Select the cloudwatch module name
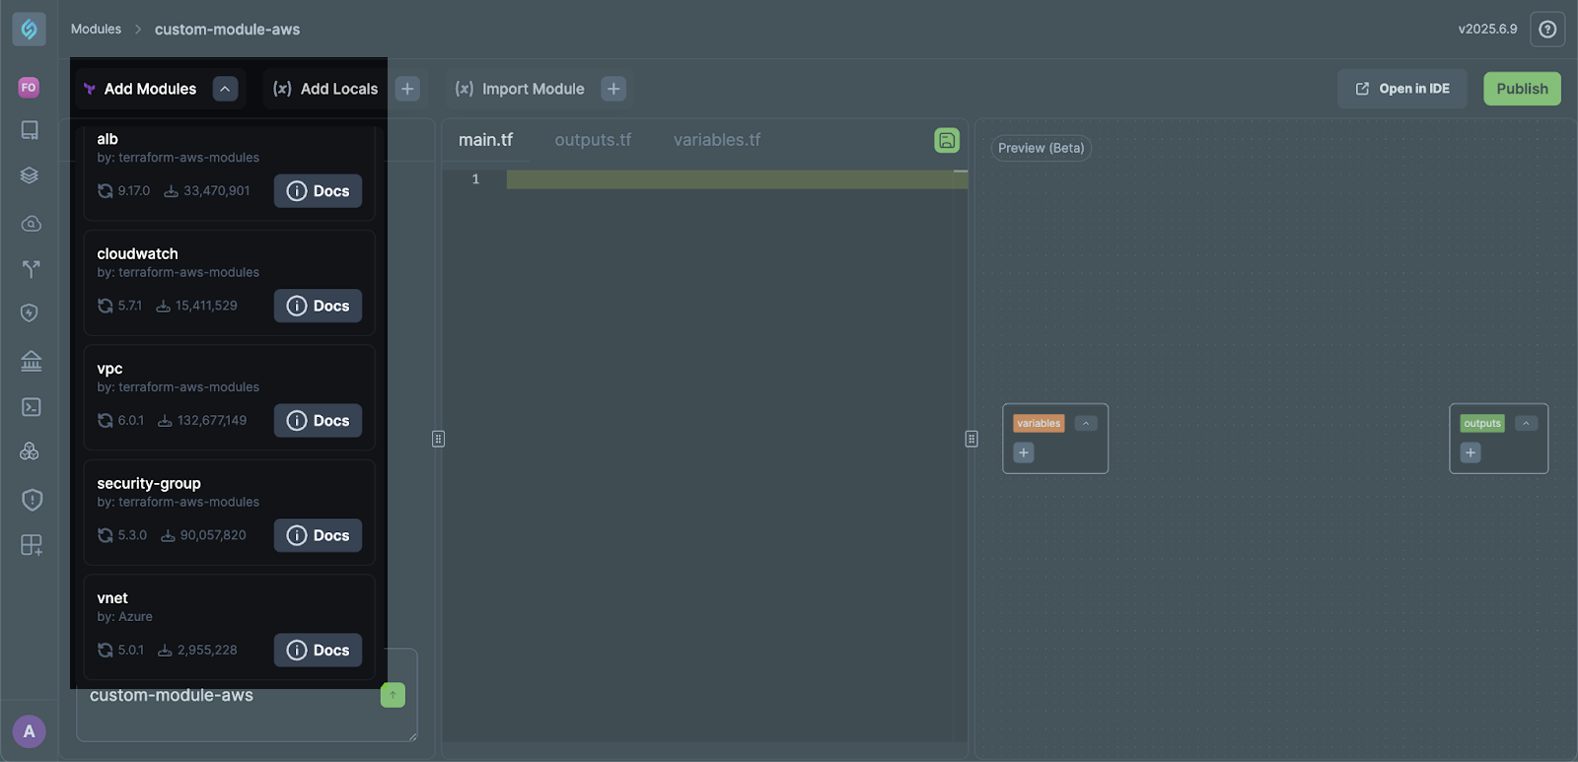Image resolution: width=1578 pixels, height=762 pixels. (137, 254)
